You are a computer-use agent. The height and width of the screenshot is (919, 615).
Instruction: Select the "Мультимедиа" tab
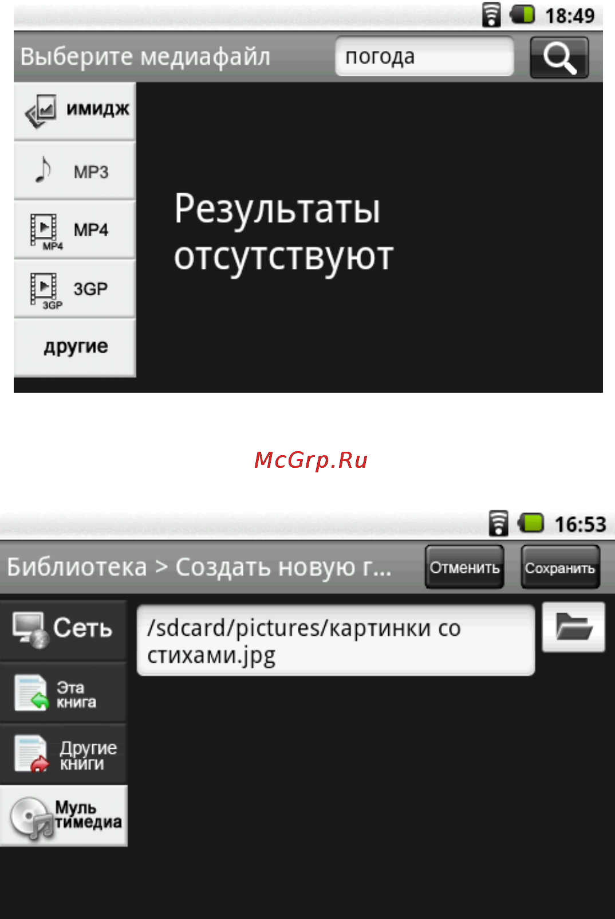click(64, 816)
